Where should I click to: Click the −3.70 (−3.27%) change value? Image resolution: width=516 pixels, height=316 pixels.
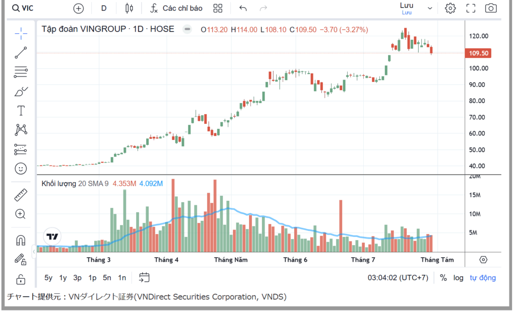[344, 30]
